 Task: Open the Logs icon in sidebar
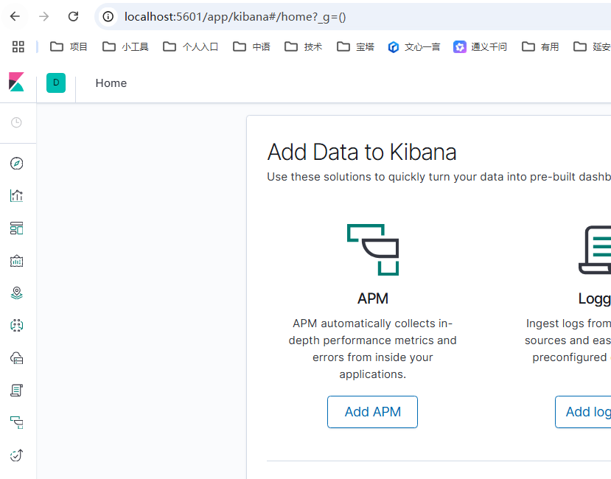pyautogui.click(x=17, y=391)
